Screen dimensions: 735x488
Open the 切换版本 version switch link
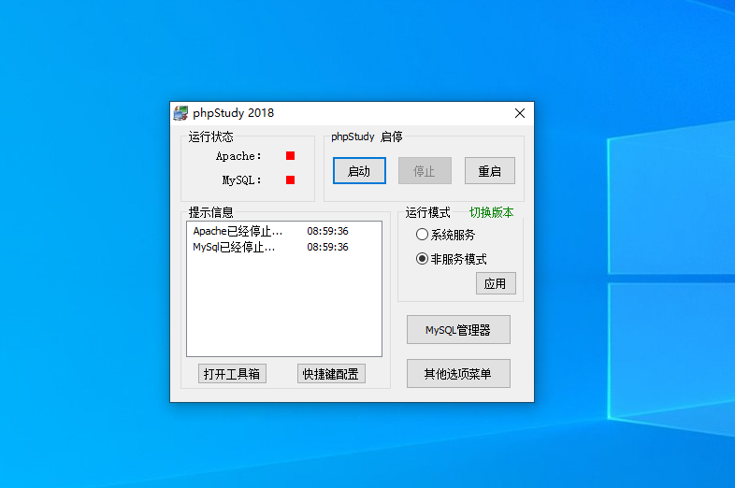pos(491,212)
